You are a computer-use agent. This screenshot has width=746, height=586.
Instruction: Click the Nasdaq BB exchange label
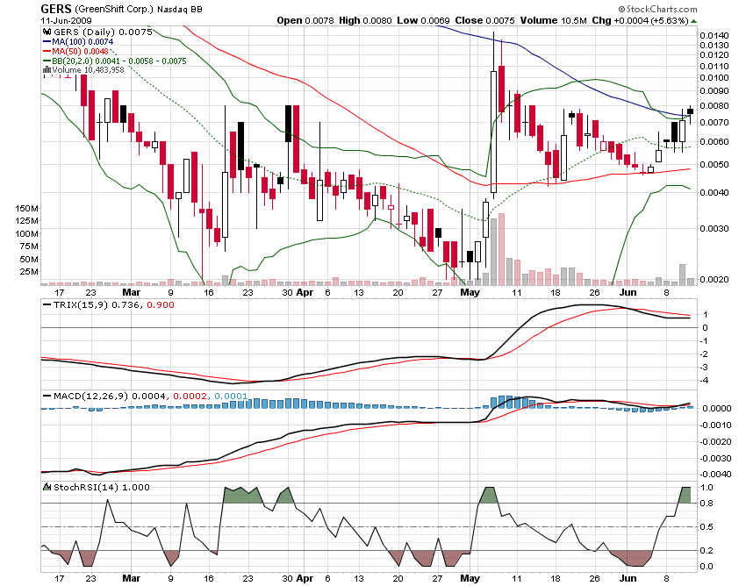(x=180, y=9)
